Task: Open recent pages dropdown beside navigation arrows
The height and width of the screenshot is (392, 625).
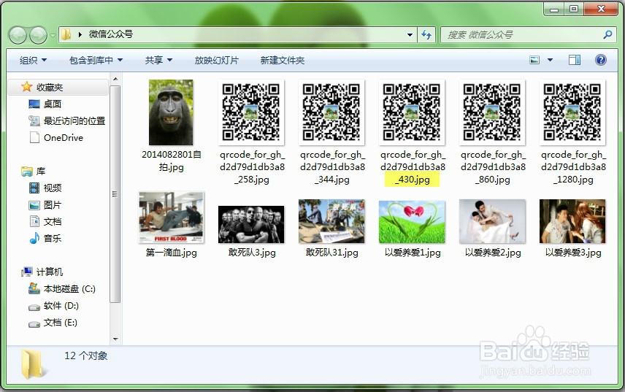Action: (53, 36)
